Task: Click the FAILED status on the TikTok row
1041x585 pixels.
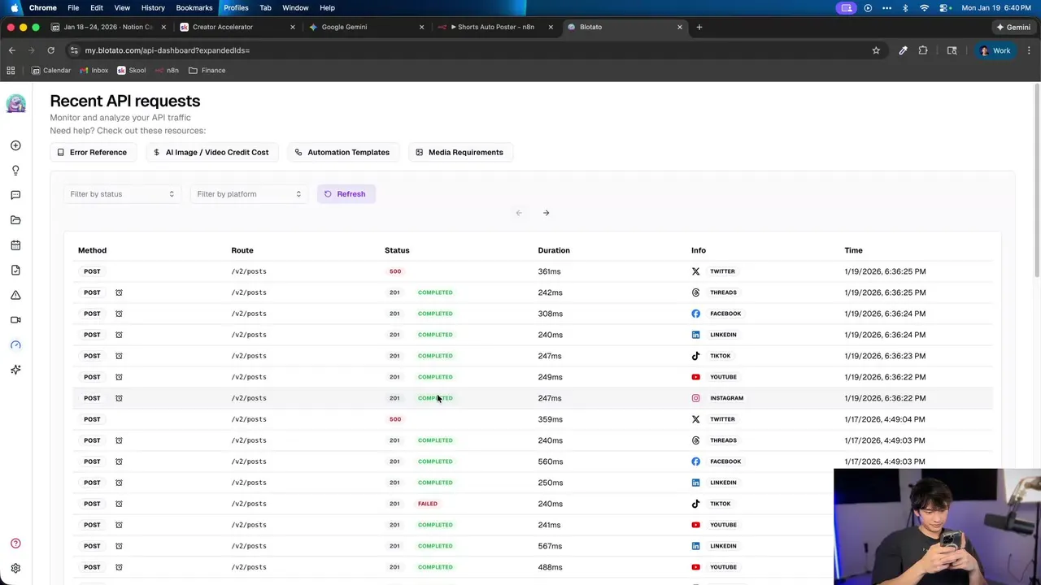Action: pos(428,504)
